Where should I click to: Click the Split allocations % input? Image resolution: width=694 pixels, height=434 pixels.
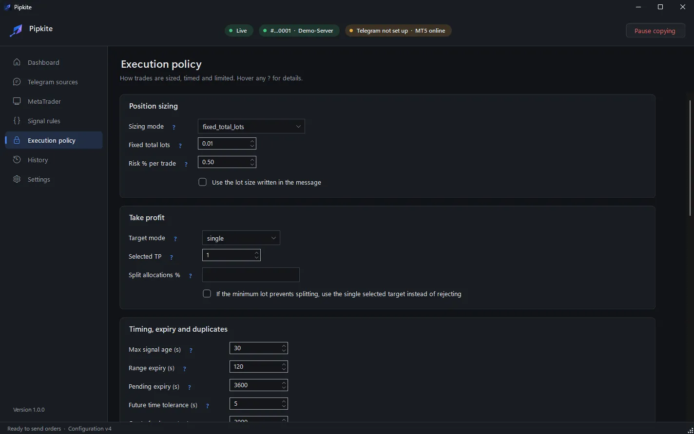pos(251,275)
